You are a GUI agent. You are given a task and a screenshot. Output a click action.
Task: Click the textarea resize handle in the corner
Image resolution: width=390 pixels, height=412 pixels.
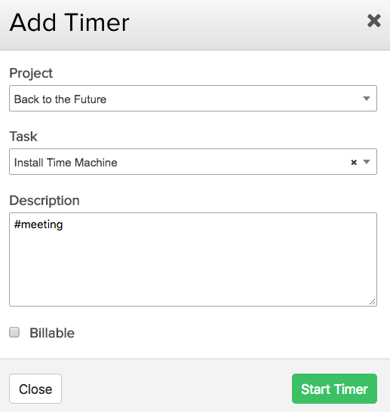[x=372, y=302]
